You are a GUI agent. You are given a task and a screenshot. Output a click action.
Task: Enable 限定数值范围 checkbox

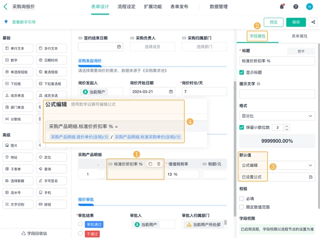point(242,207)
